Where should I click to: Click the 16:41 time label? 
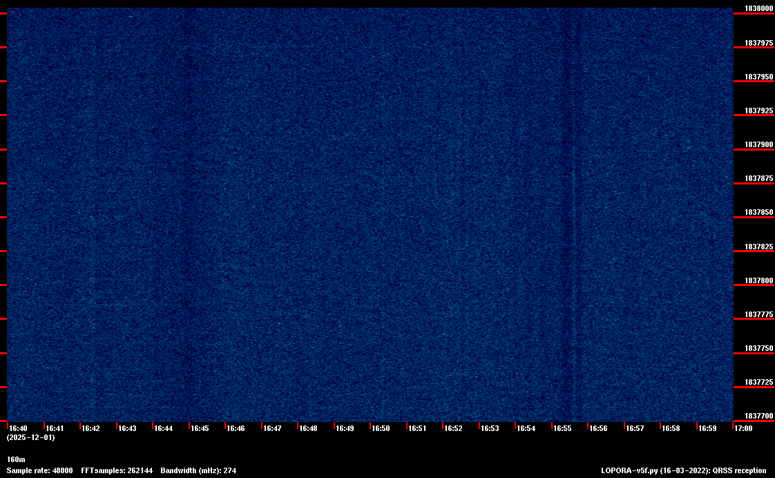55,428
